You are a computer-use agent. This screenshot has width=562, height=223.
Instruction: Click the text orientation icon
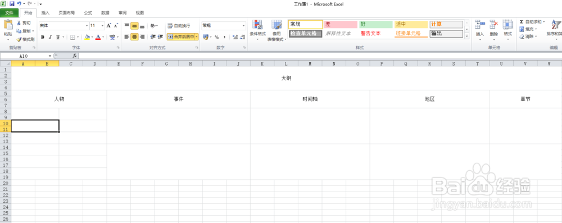point(153,25)
